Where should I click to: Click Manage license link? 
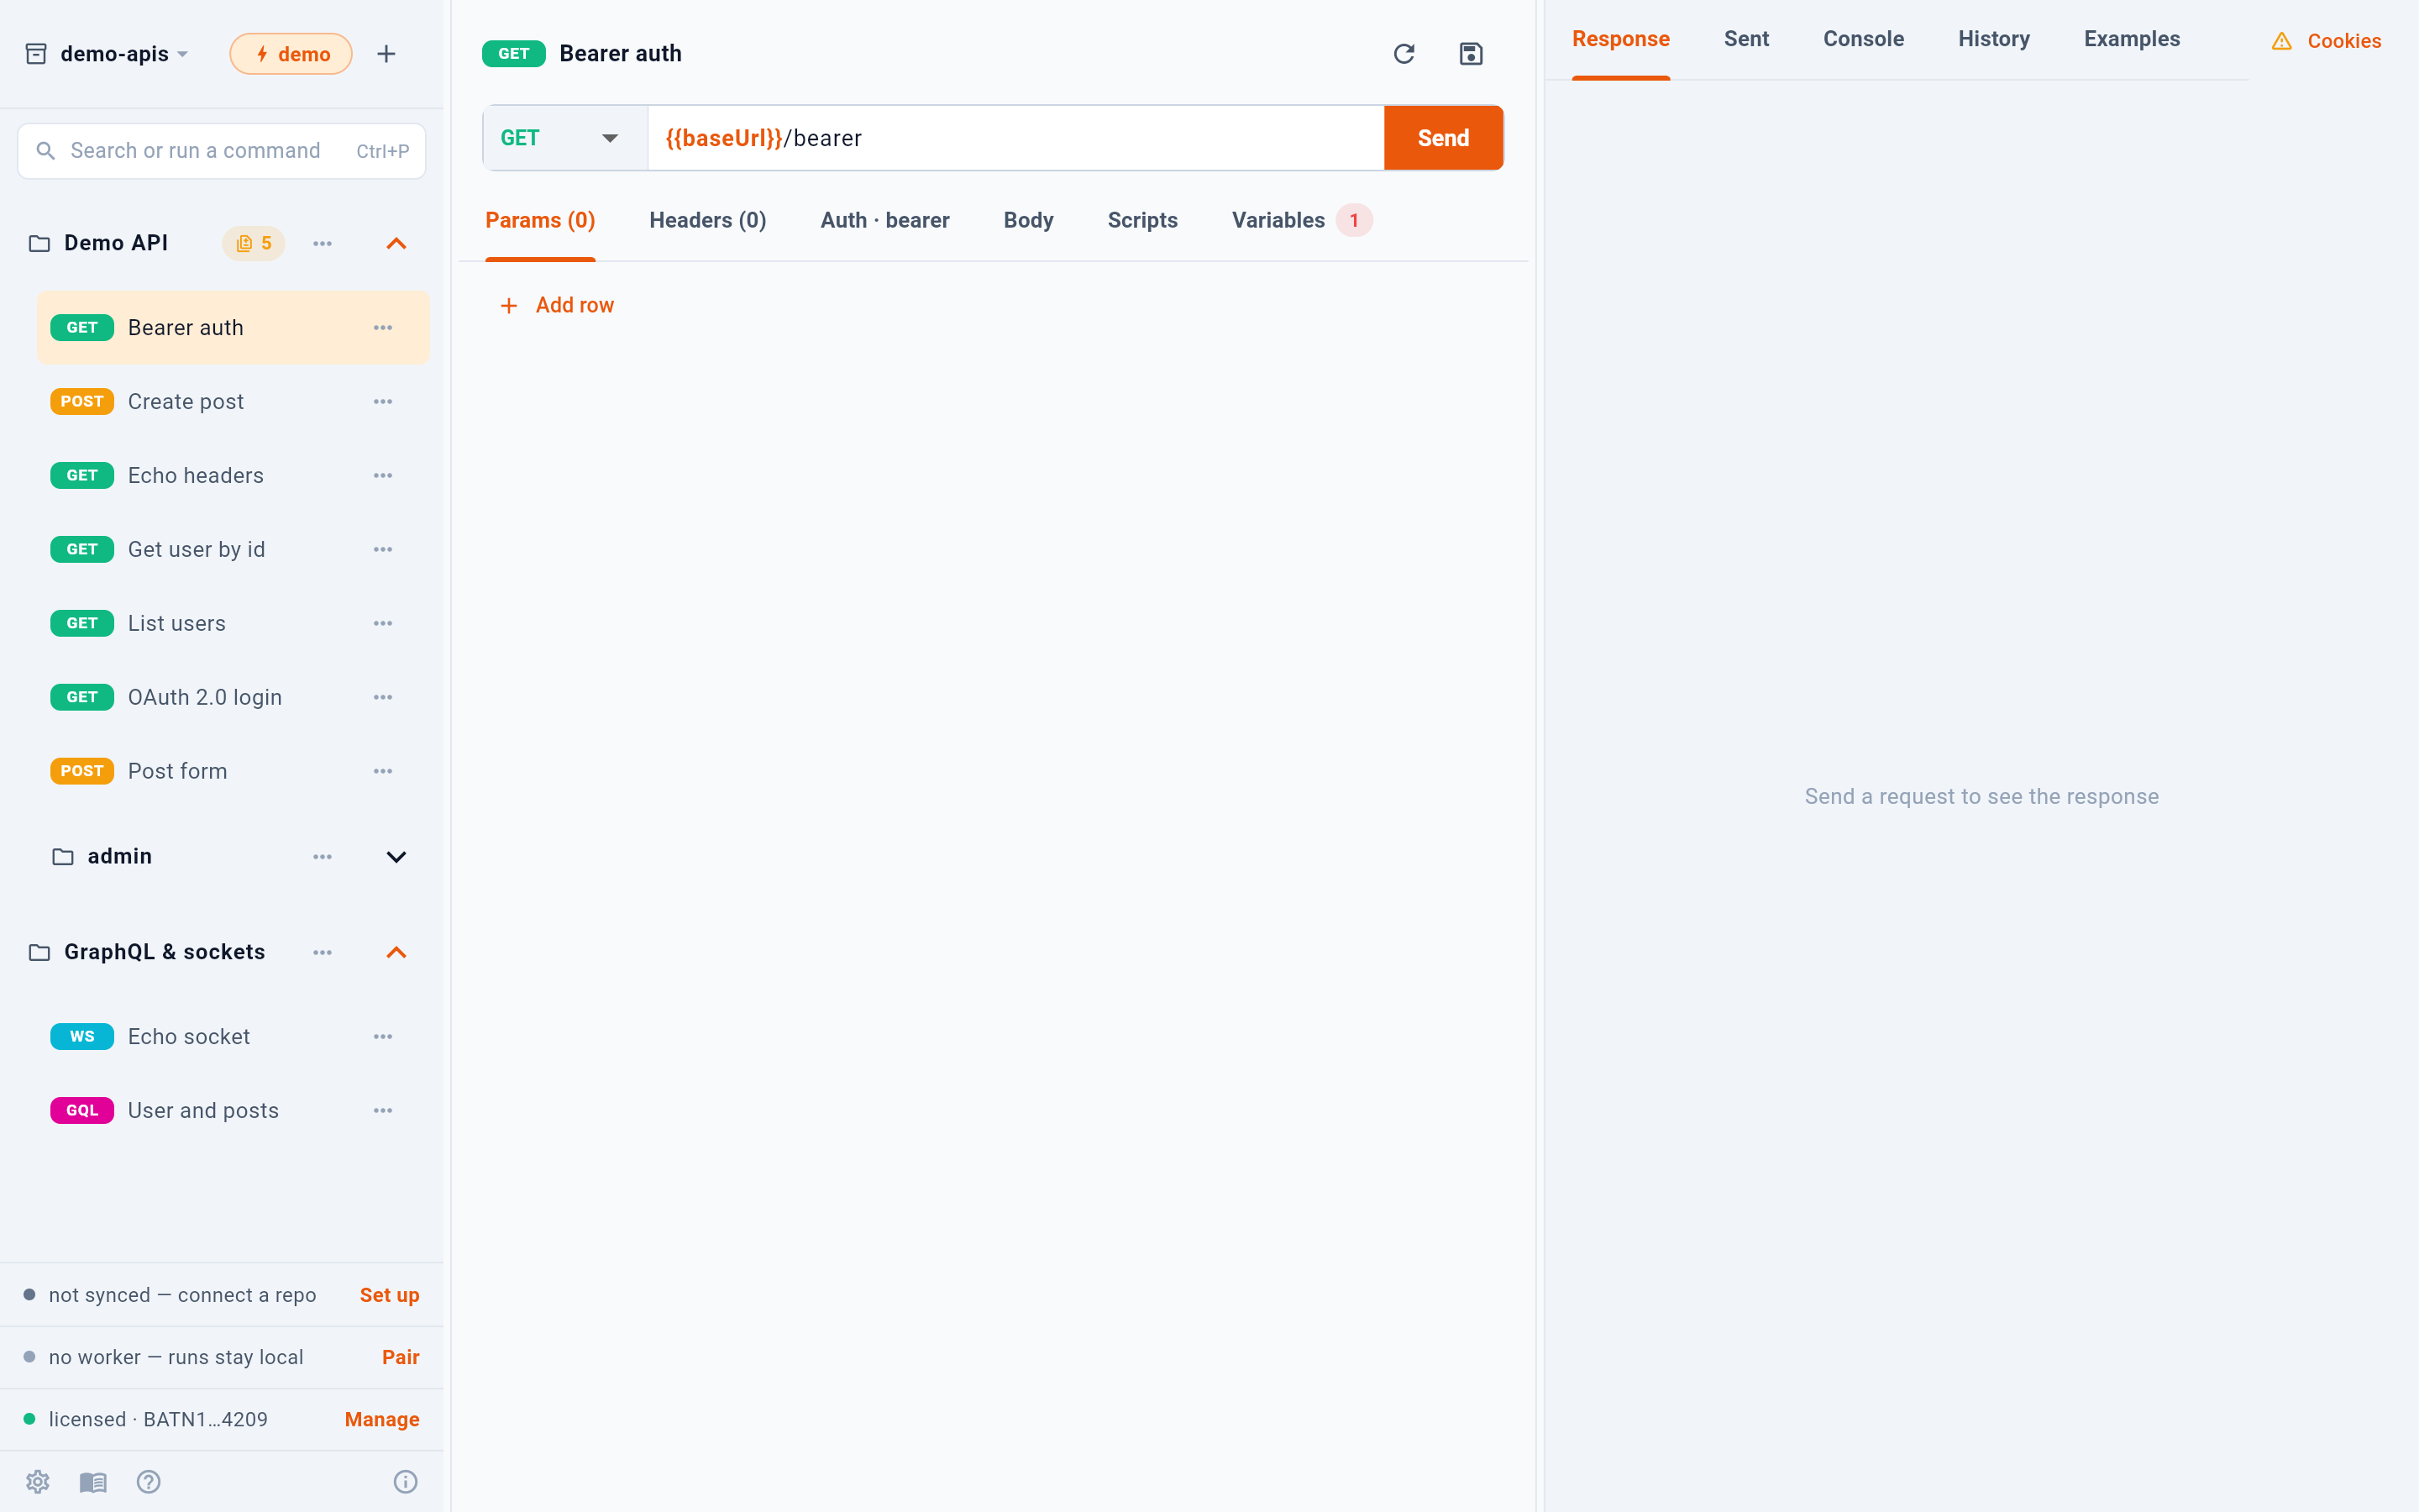382,1420
